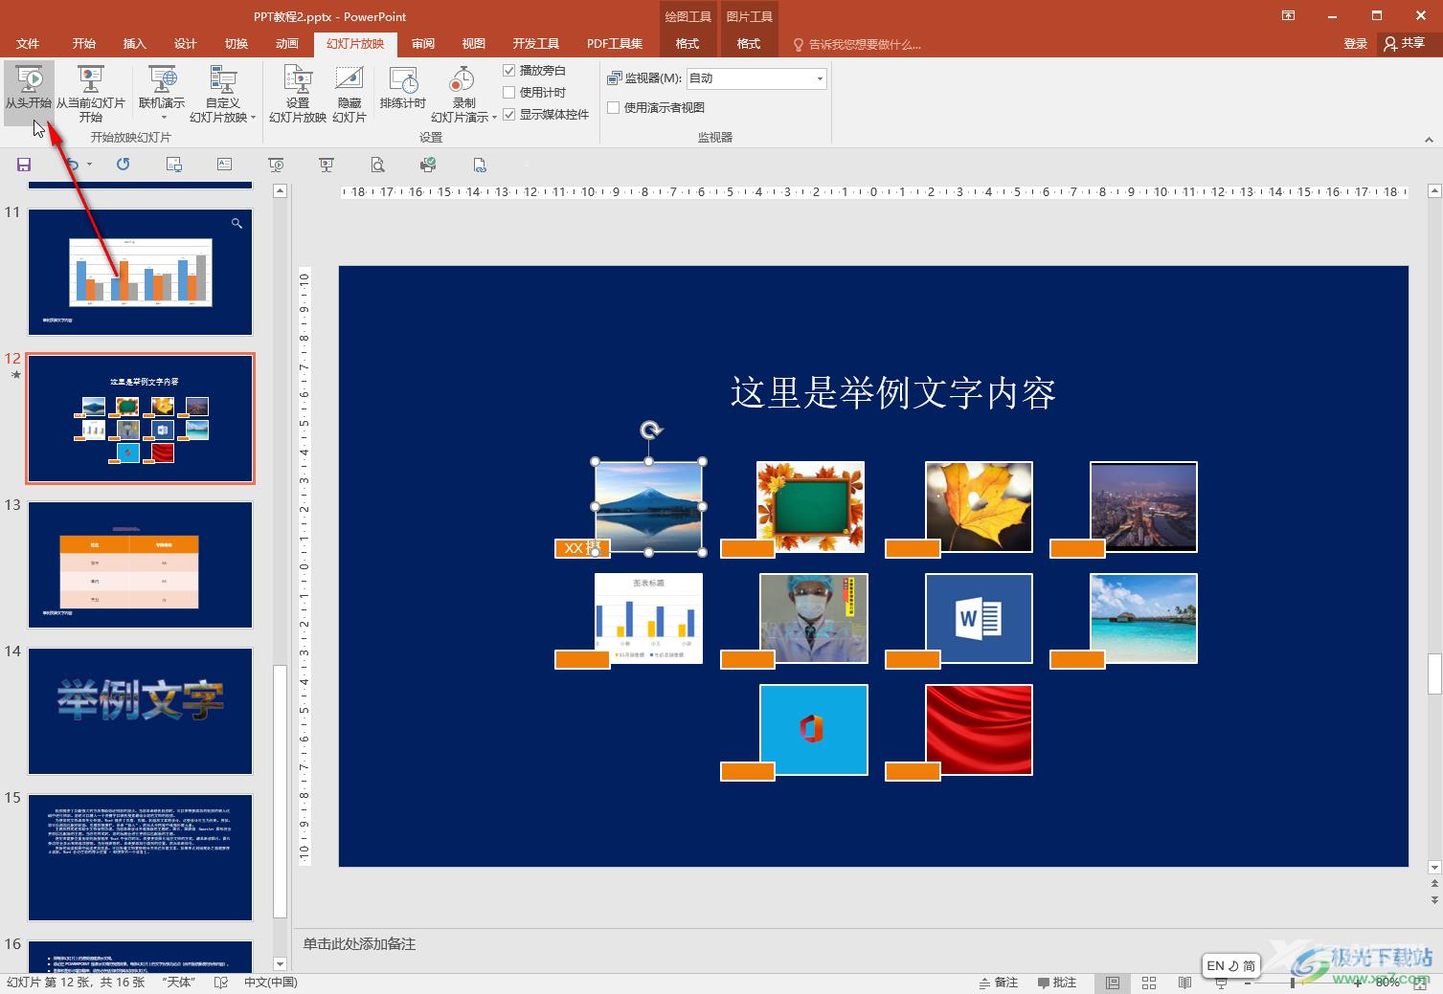
Task: Click the Save icon in quick access toolbar
Action: point(24,165)
